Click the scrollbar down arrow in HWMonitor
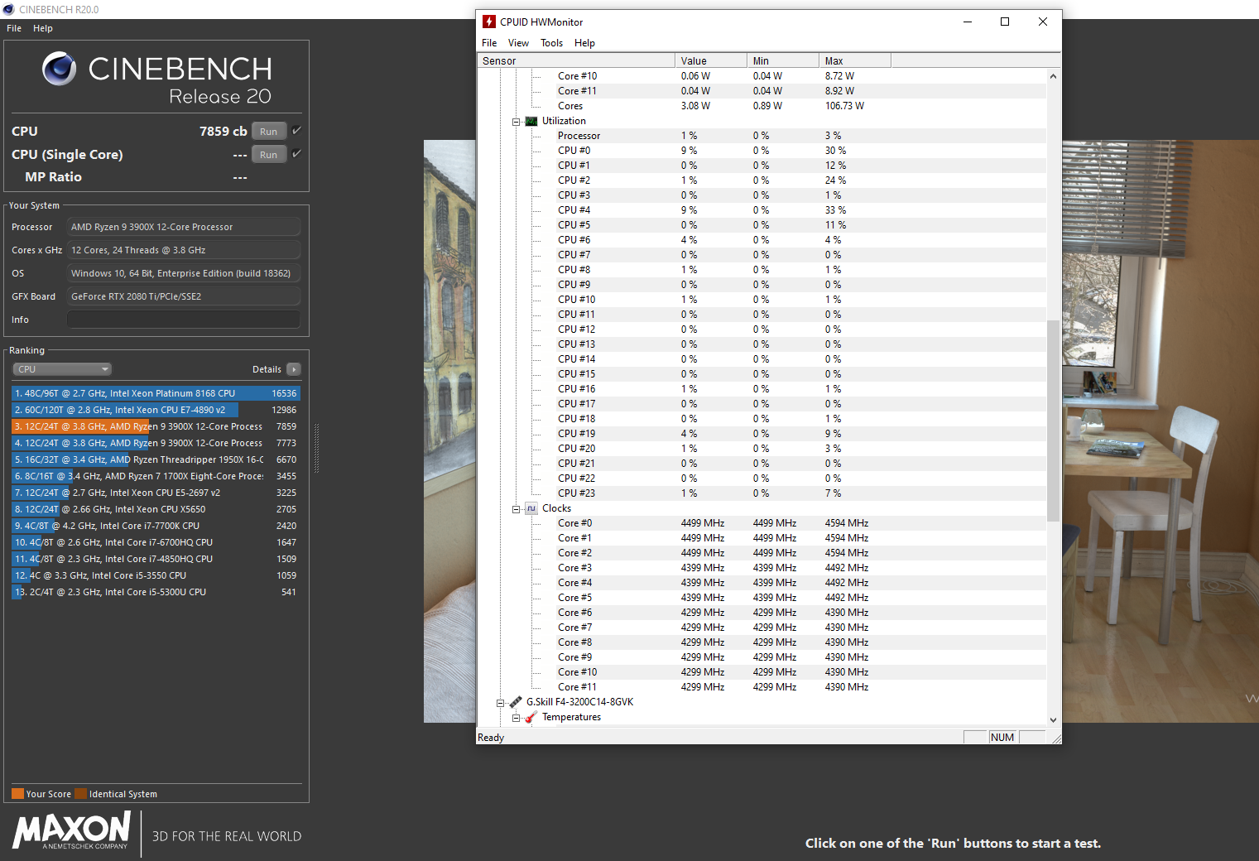Image resolution: width=1259 pixels, height=861 pixels. (1053, 720)
